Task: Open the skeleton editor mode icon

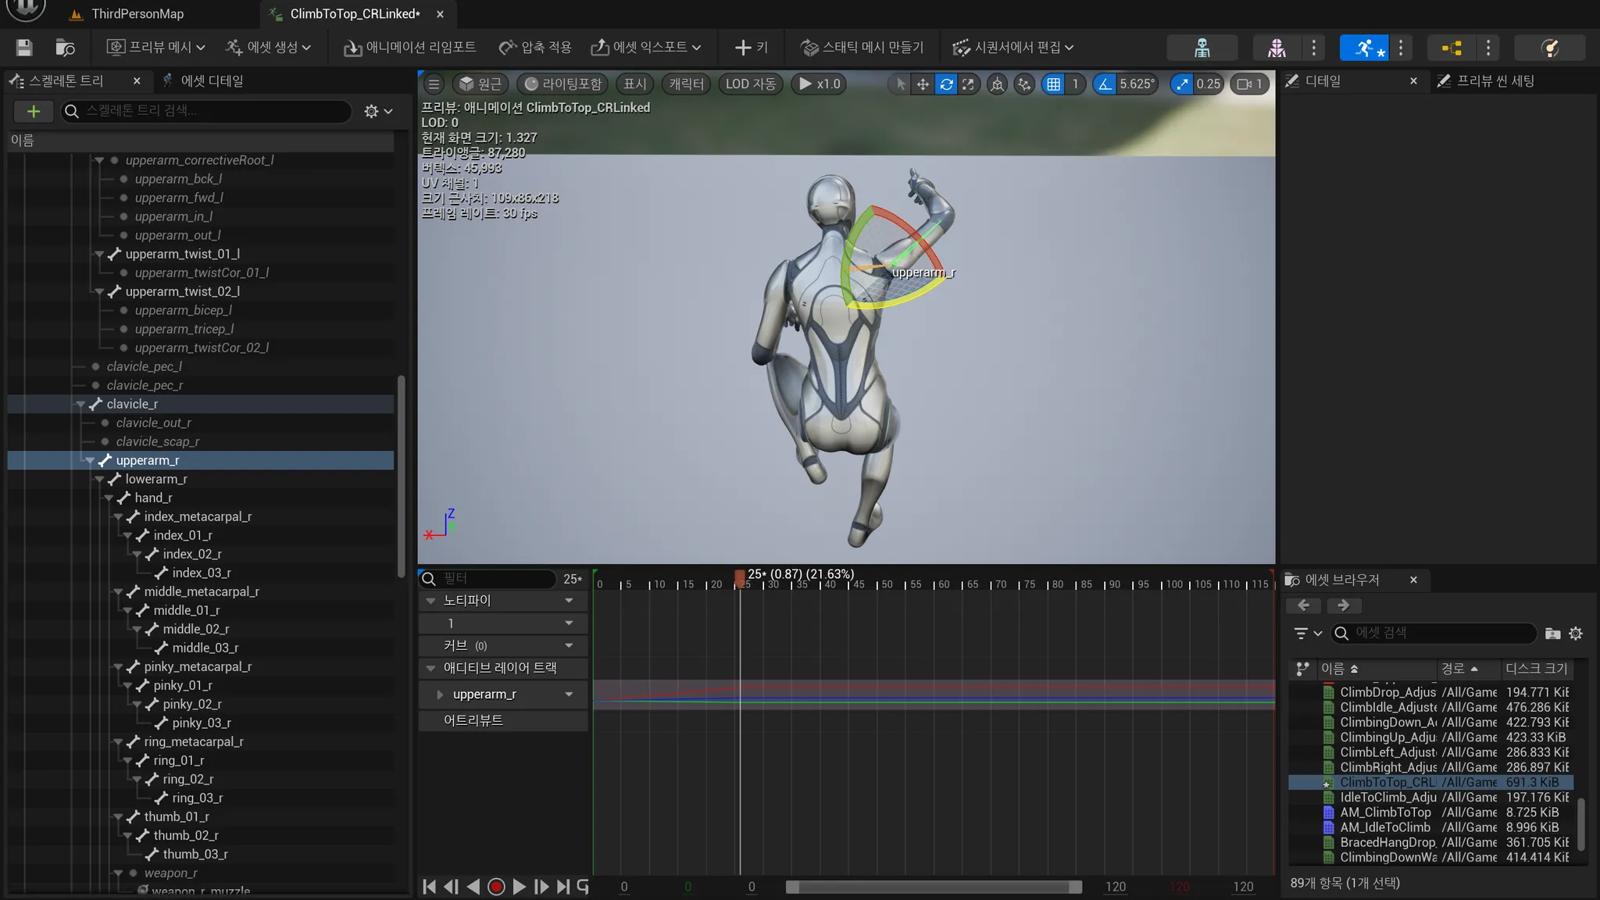Action: click(1202, 48)
